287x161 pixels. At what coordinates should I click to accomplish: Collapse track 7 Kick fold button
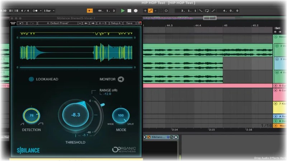(x=276, y=104)
